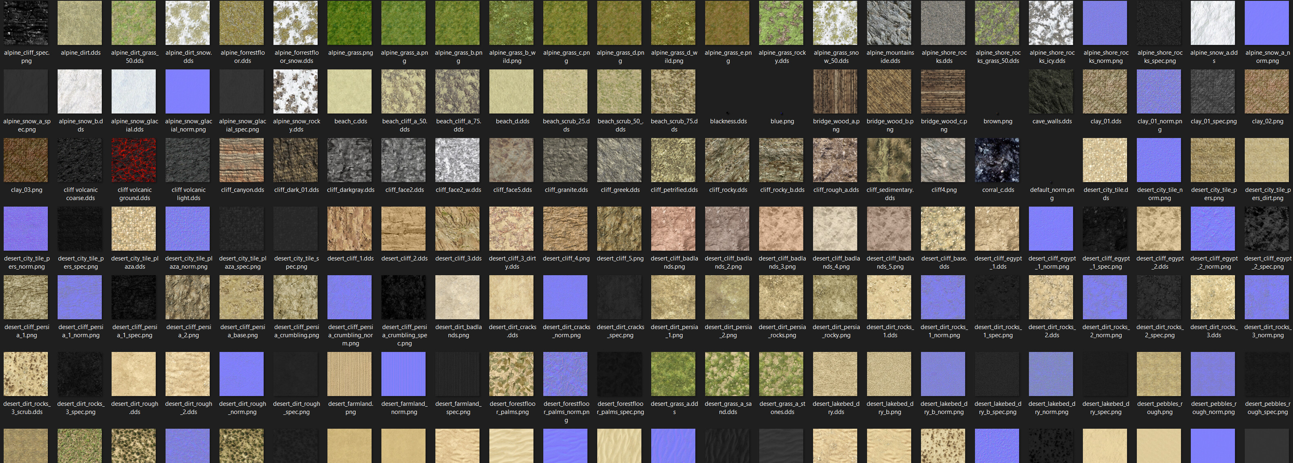Screen dimensions: 1293x463
Task: Click the 'clay_02.png' file name
Action: (x=1267, y=121)
